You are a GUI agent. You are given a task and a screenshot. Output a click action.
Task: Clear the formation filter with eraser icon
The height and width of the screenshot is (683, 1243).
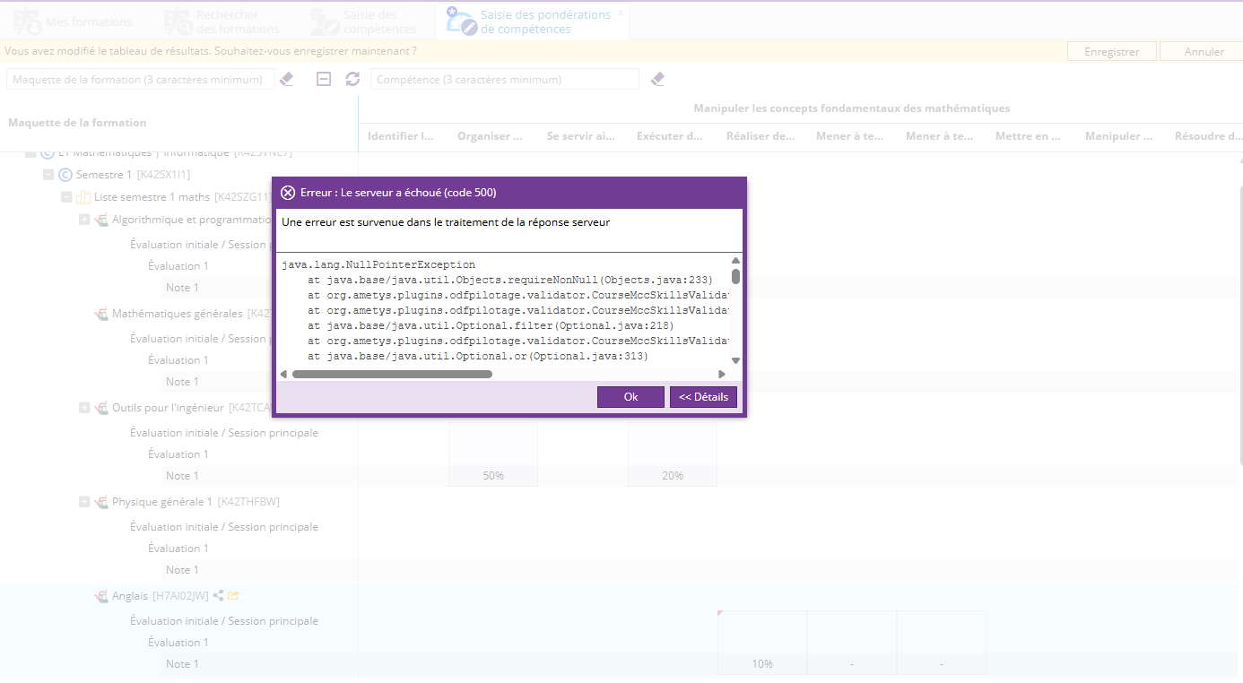(x=287, y=80)
